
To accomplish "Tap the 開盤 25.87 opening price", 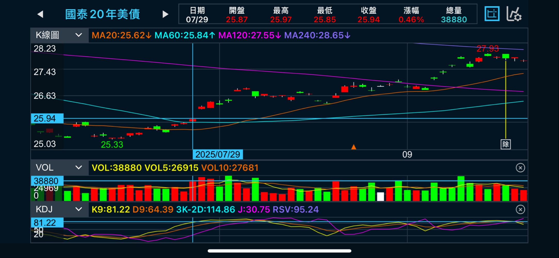I will point(237,15).
